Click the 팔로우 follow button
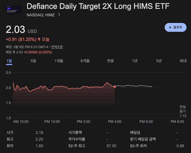191x153 pixels. [x=175, y=27]
